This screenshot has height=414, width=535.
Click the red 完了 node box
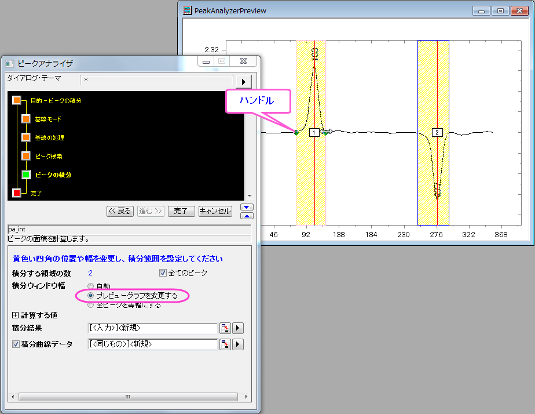(17, 193)
